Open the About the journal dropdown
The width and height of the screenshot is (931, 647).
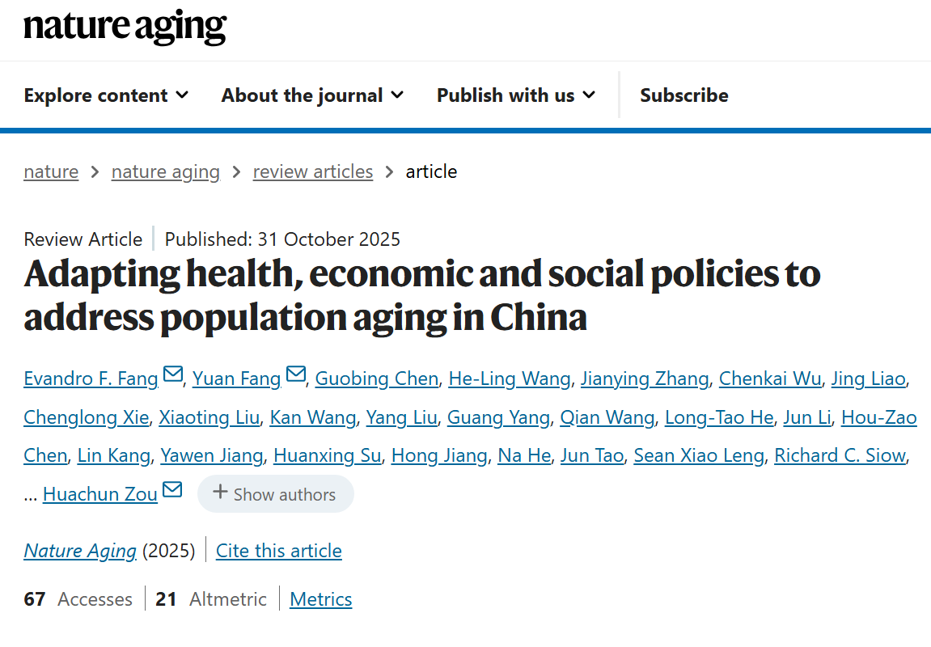coord(312,95)
